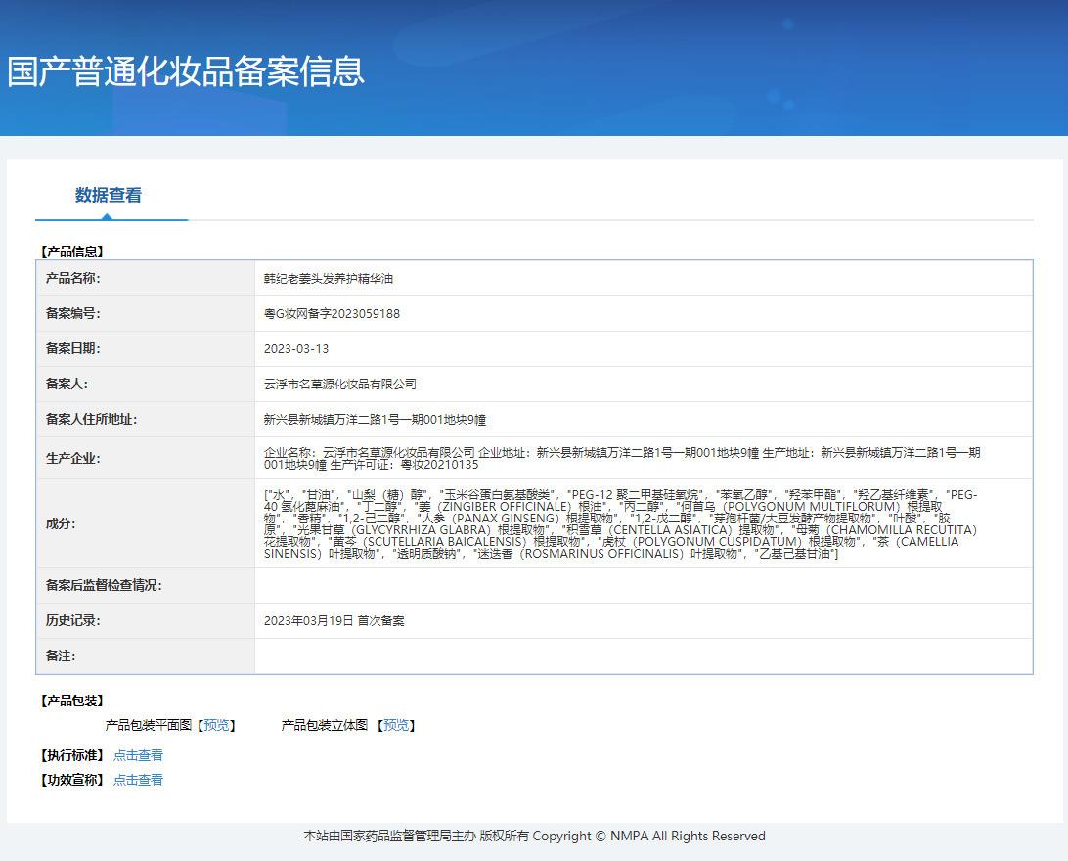
Task: Click product name 韩纪老姜头发养护精华油
Action: tap(329, 279)
